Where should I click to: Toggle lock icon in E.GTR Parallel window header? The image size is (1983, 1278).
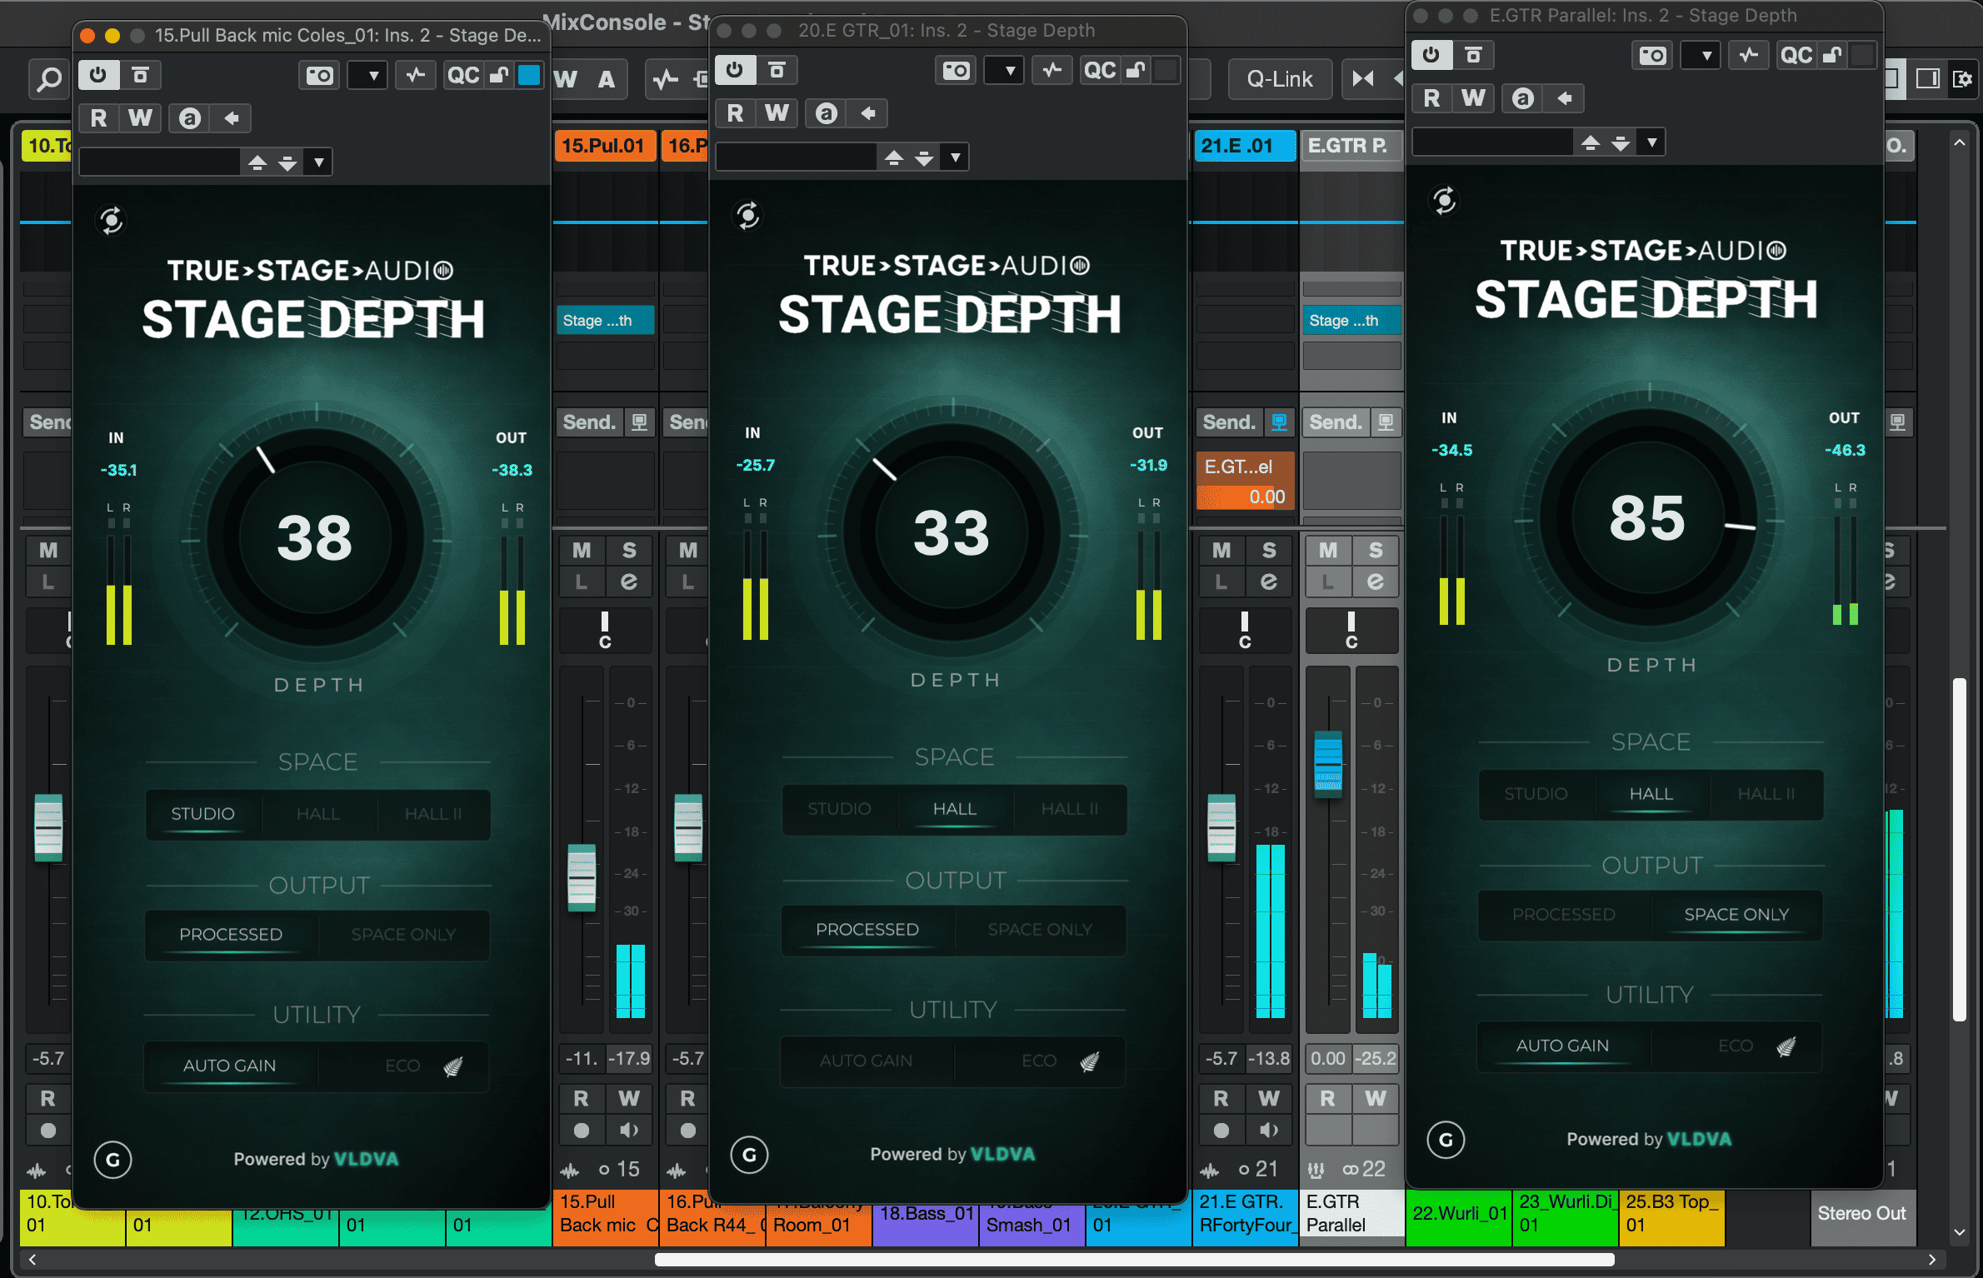tap(1832, 56)
